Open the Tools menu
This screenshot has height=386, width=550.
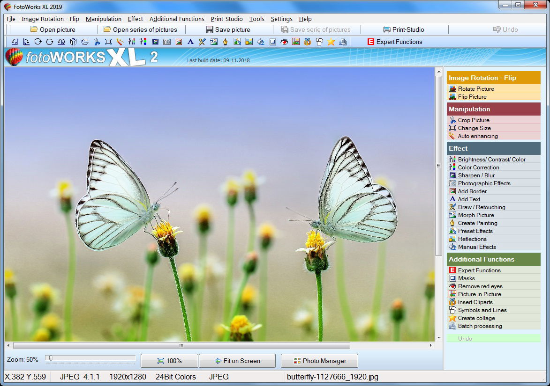[257, 19]
